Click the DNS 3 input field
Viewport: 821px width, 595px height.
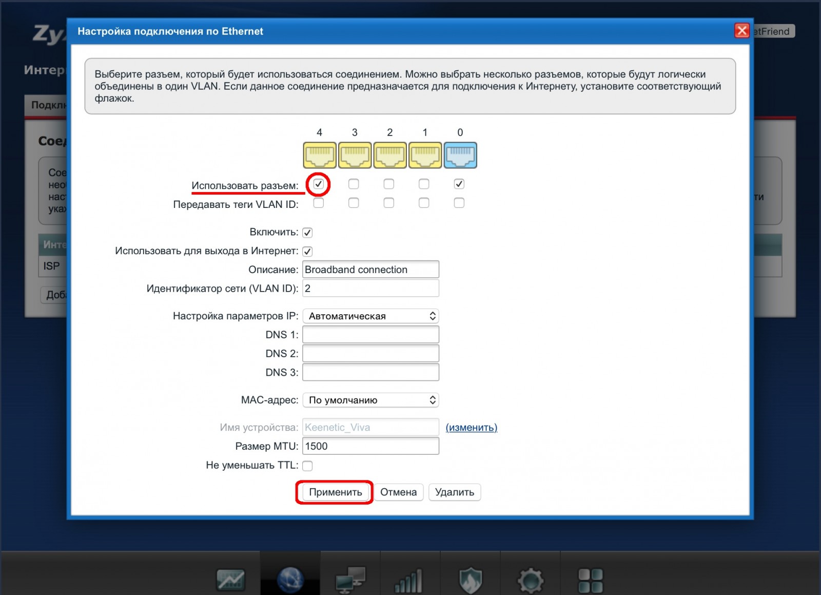click(370, 372)
